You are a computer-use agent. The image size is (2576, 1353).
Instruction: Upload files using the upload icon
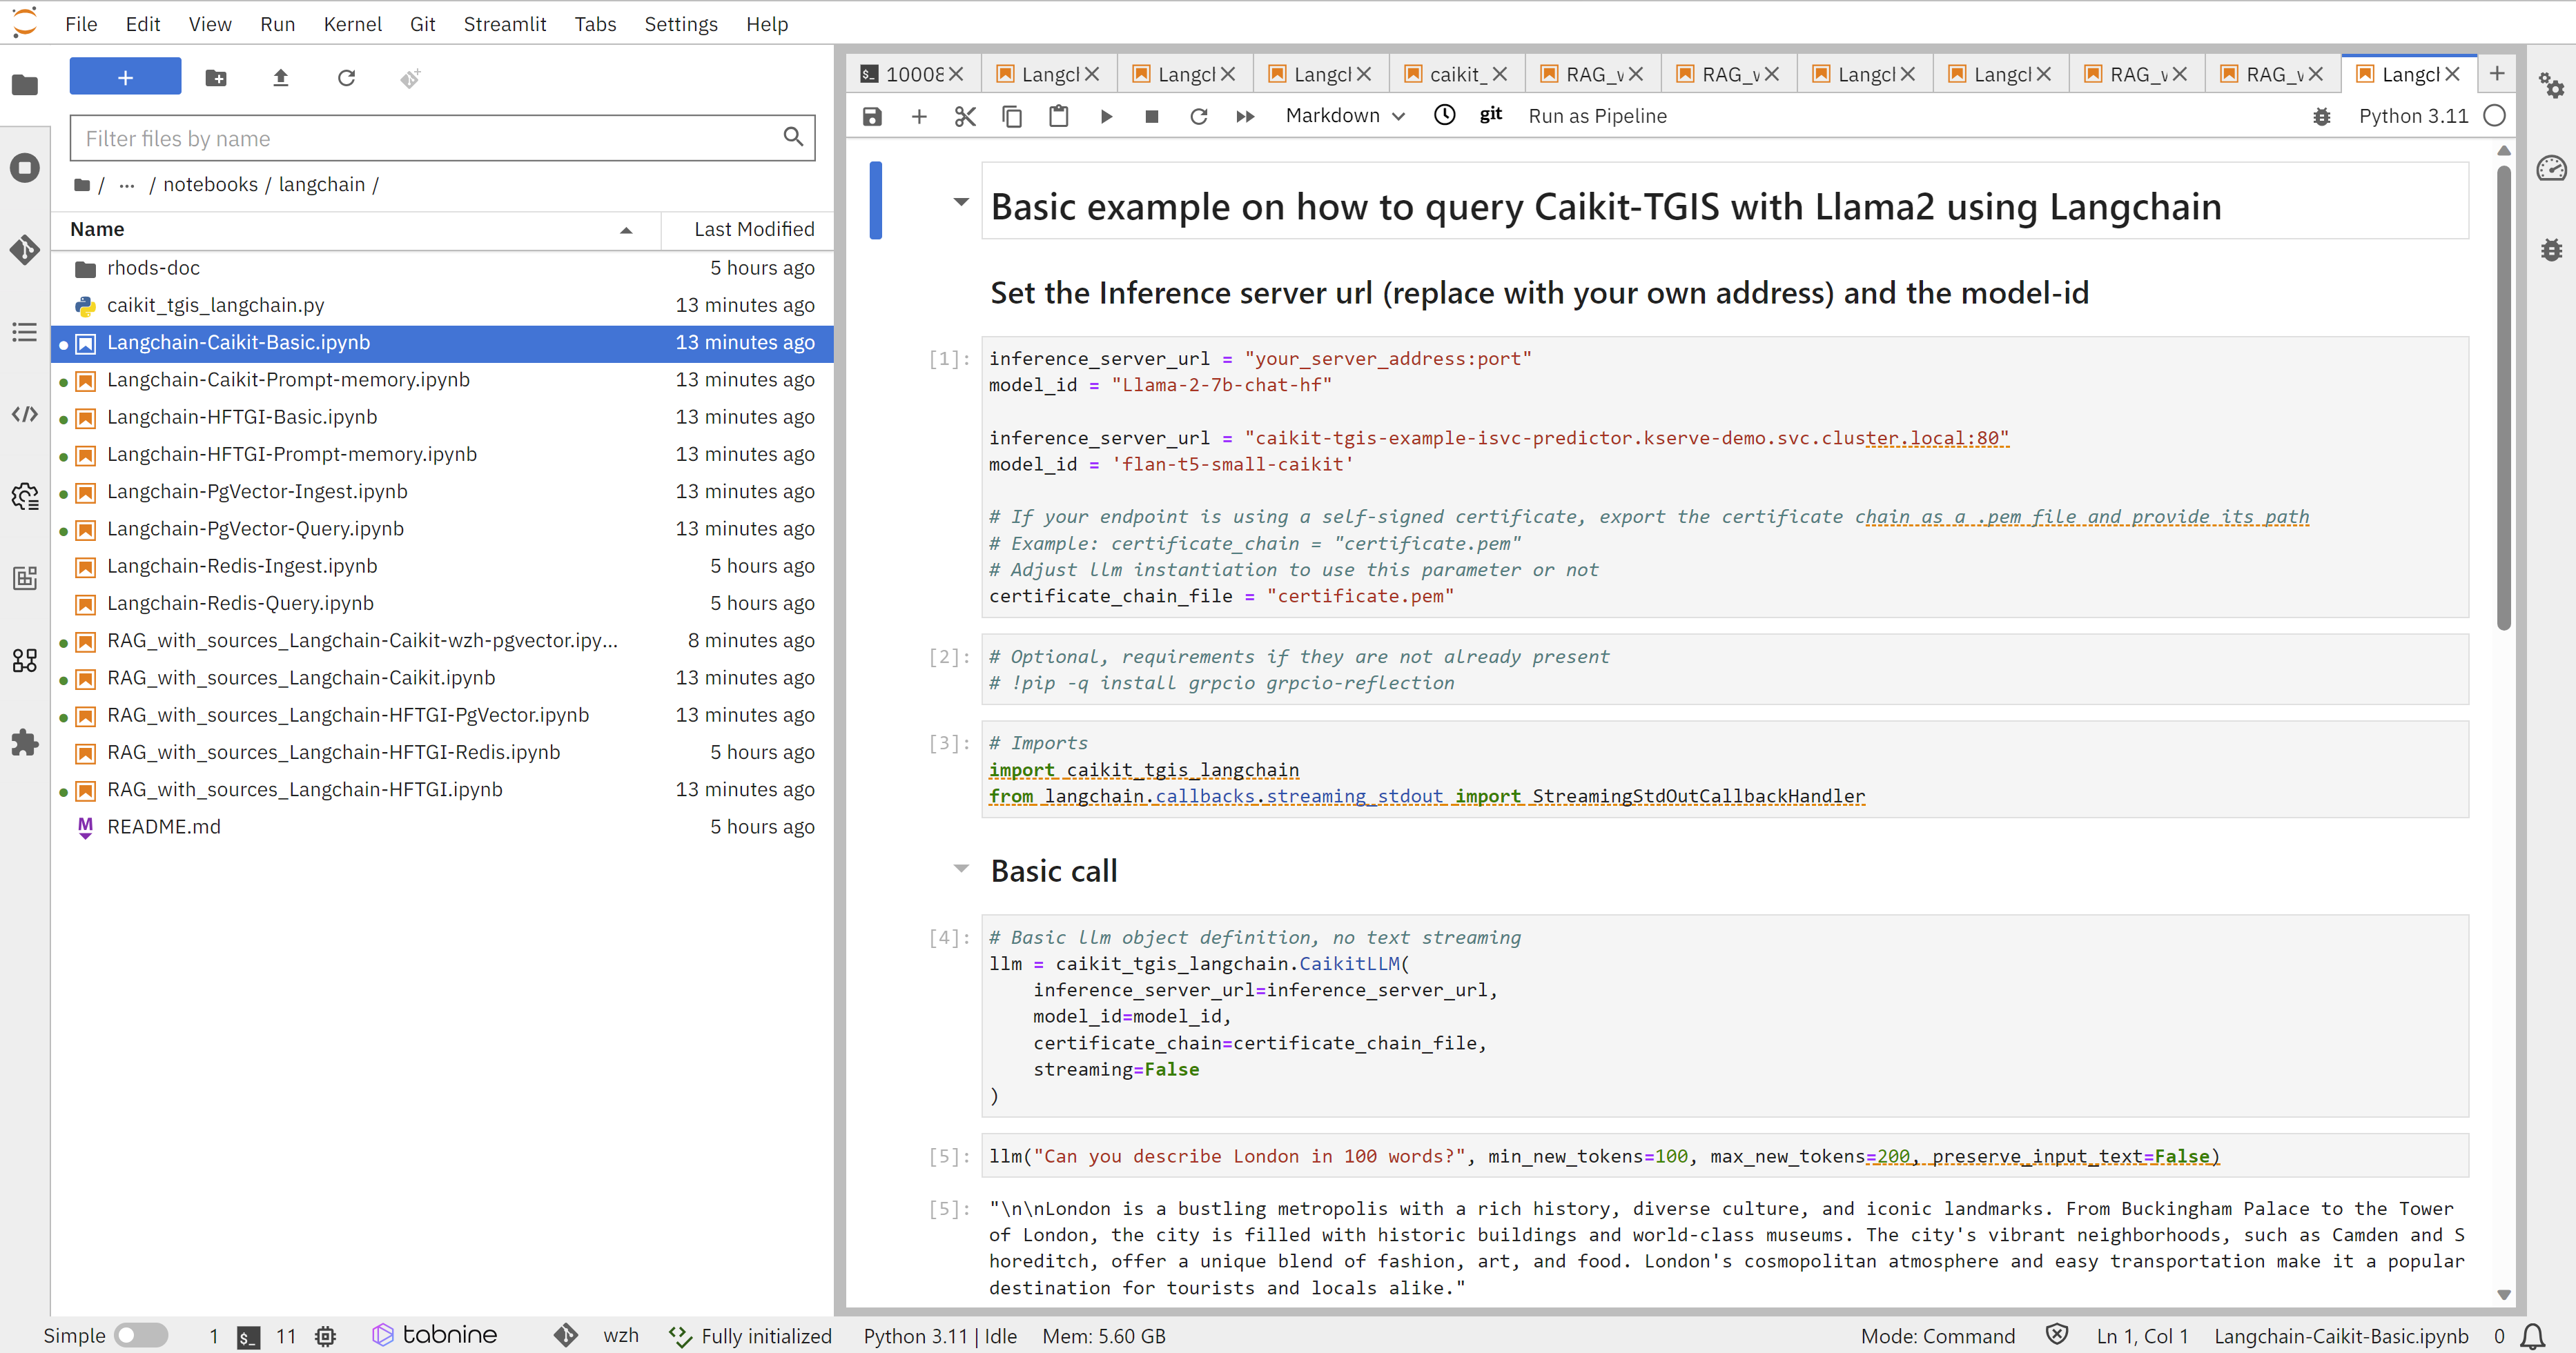(280, 78)
